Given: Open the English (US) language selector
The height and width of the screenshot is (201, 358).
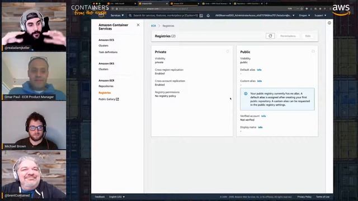Looking at the screenshot, I should [117, 197].
